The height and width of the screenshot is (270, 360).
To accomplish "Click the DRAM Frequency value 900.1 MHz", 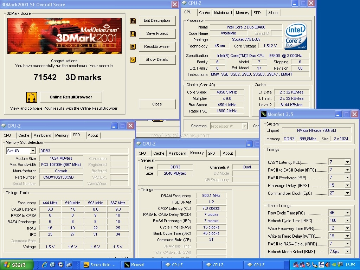I will [x=211, y=195].
